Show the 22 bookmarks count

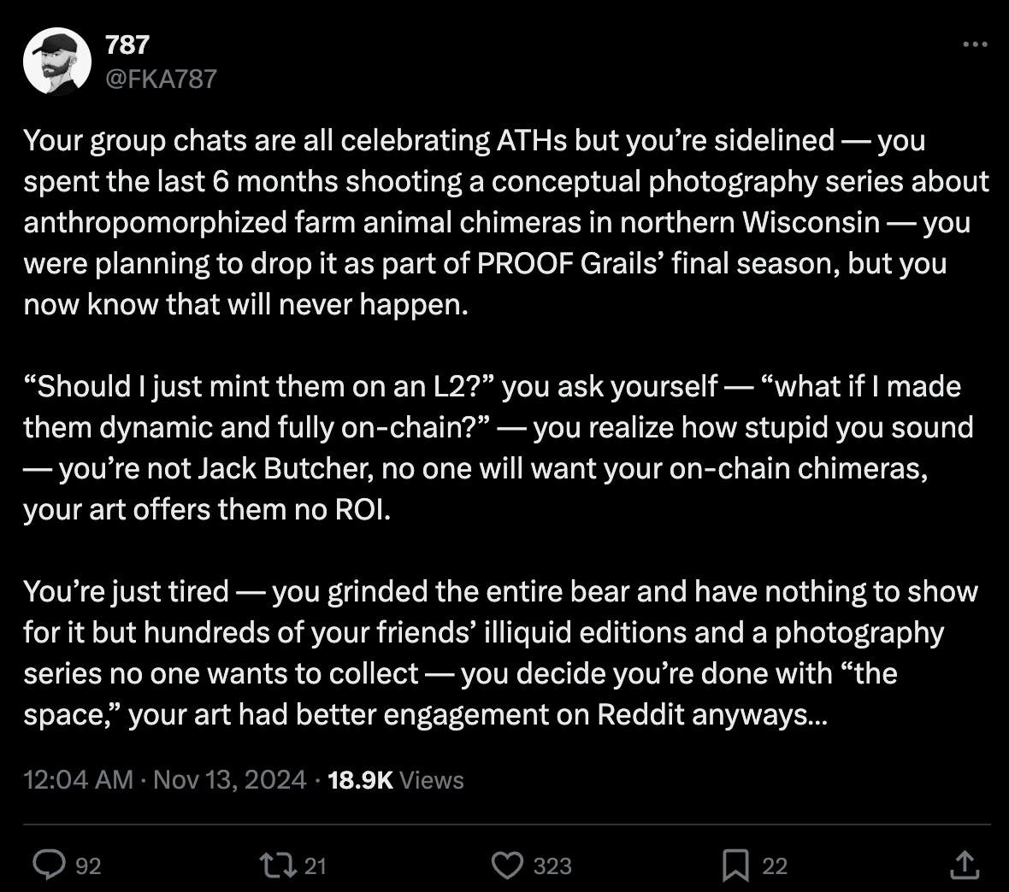coord(775,866)
